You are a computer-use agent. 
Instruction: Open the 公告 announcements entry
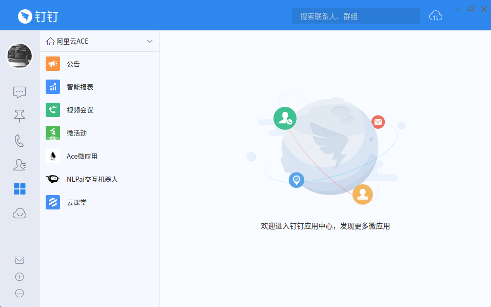tap(99, 64)
